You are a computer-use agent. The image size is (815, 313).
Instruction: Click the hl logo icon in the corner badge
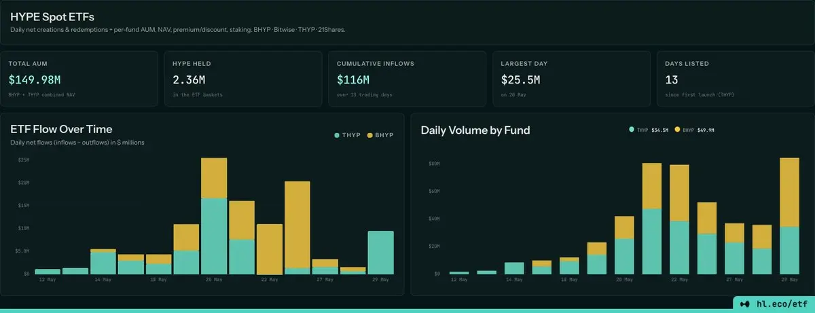[x=744, y=303]
